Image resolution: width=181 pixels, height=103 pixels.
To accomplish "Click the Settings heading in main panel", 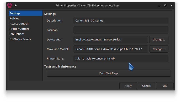I will [50, 14].
